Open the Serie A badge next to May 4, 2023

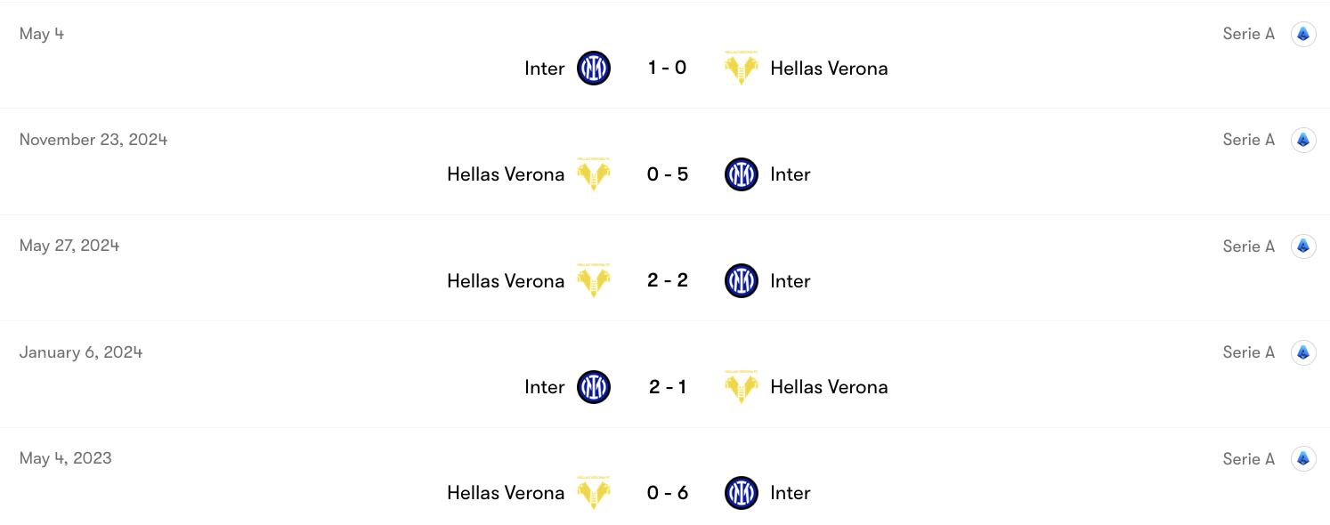click(1303, 458)
